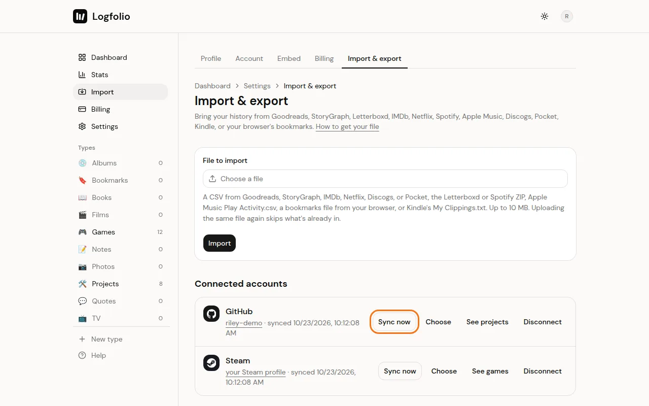649x406 pixels.
Task: Disconnect the Steam account
Action: click(543, 371)
